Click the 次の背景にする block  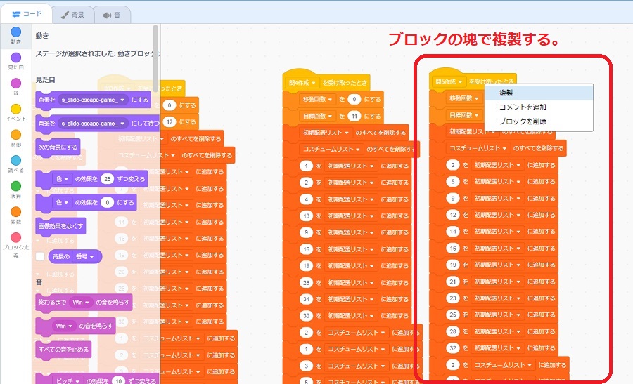(58, 147)
